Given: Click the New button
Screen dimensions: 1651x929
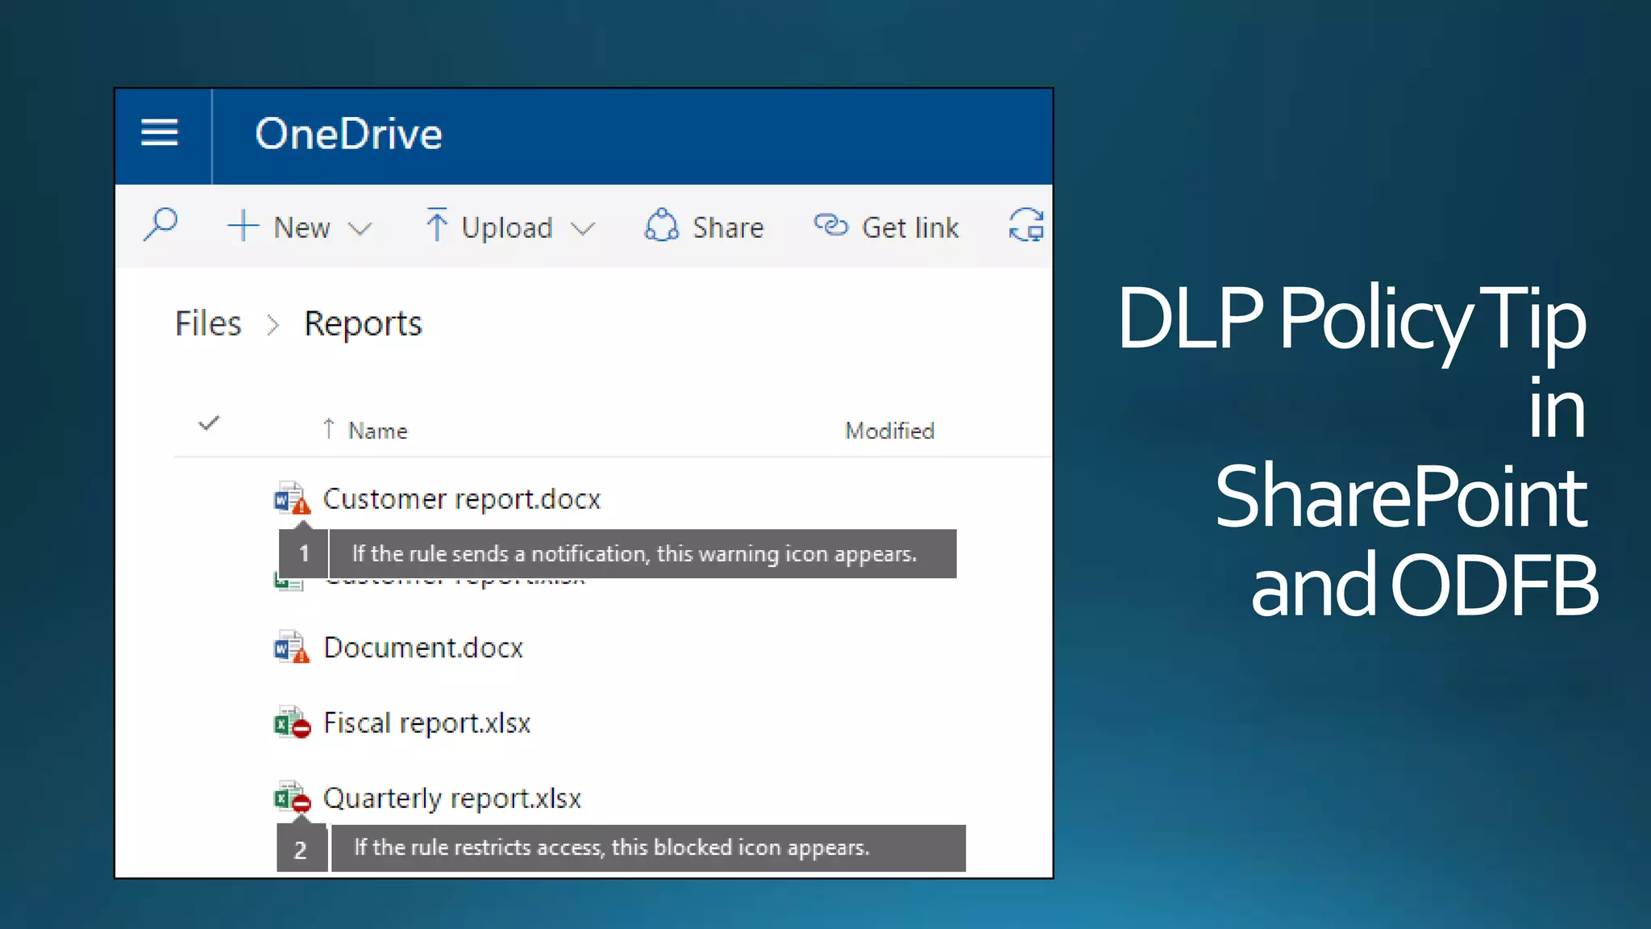Looking at the screenshot, I should (300, 227).
